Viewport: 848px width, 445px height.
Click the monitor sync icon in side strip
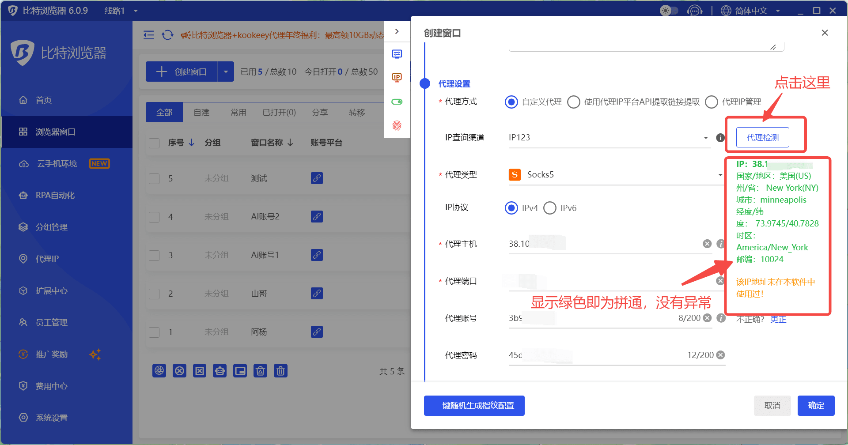pos(397,54)
